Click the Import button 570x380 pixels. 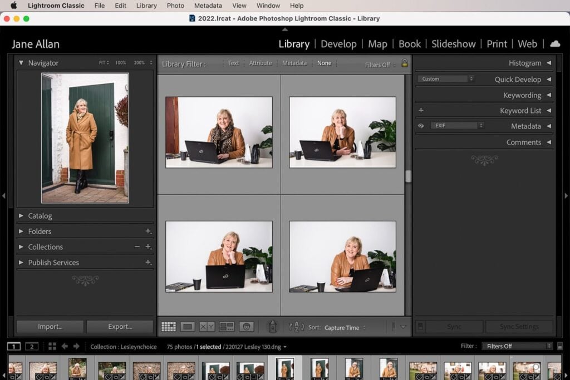pyautogui.click(x=50, y=327)
